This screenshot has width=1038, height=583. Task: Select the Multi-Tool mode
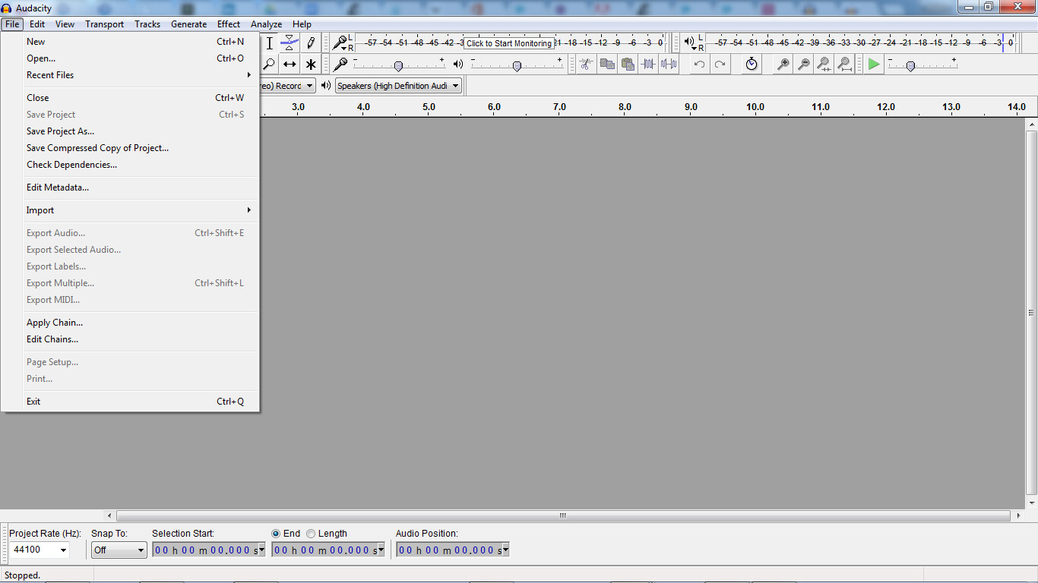tap(311, 65)
